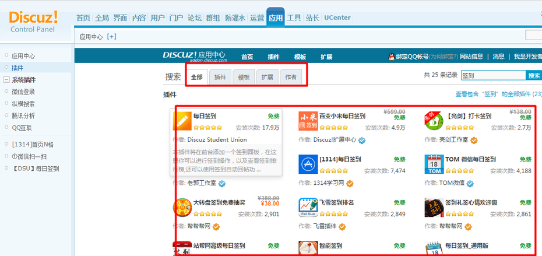Screen dimensions: 542x256
Task: Open the 工具 top menu
Action: [x=294, y=18]
